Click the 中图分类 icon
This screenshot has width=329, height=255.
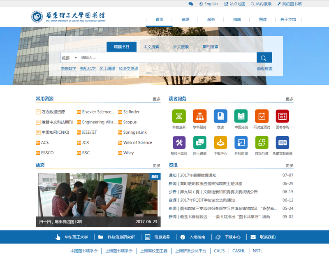(x=241, y=116)
